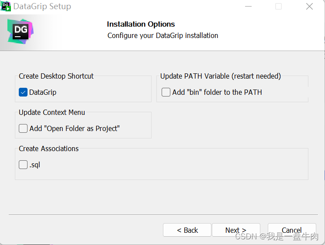
Task: Minimize the DataGrip Setup window
Action: [248, 7]
